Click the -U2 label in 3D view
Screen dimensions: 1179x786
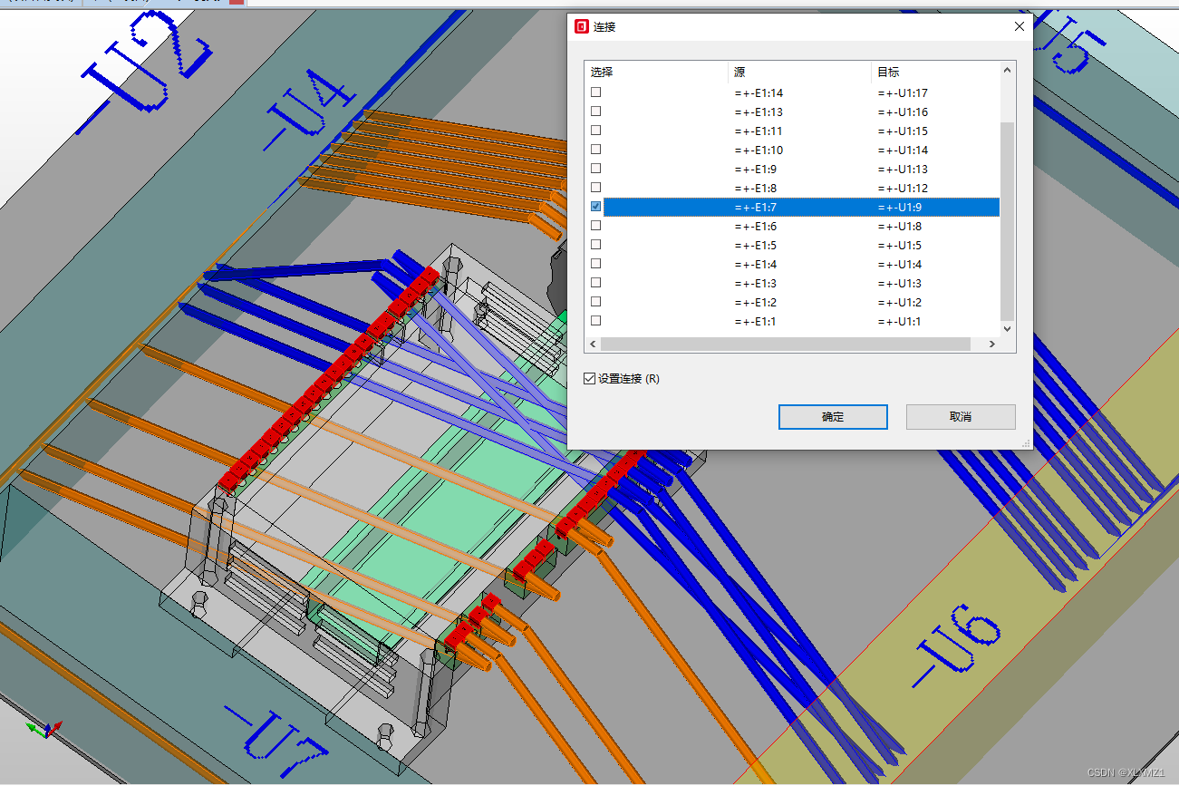point(145,73)
